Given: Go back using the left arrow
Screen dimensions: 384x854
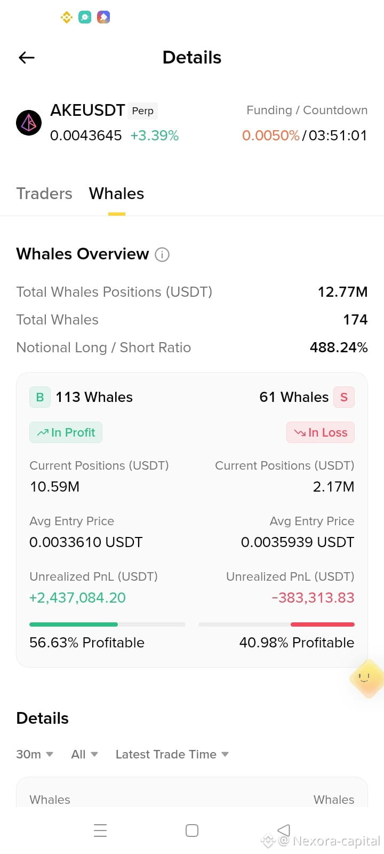Looking at the screenshot, I should (27, 58).
